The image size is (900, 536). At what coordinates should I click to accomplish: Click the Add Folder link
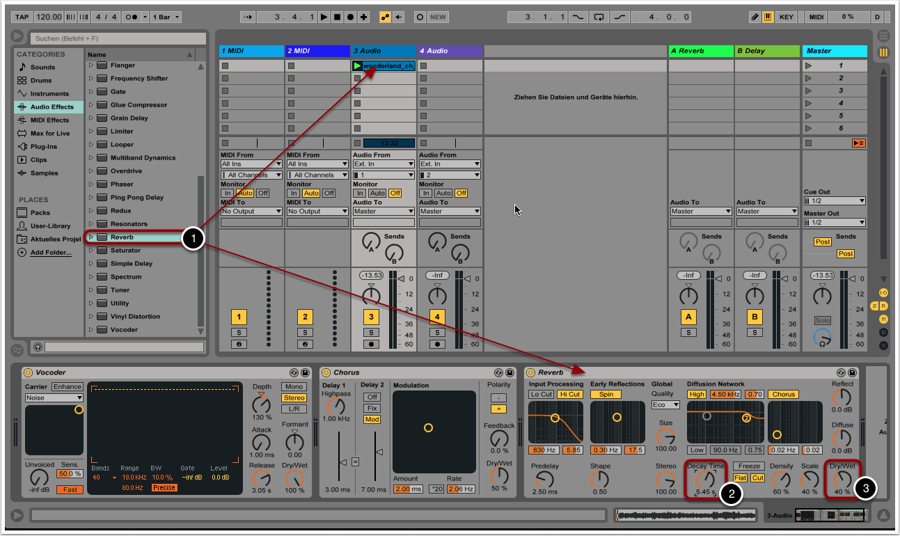click(50, 253)
